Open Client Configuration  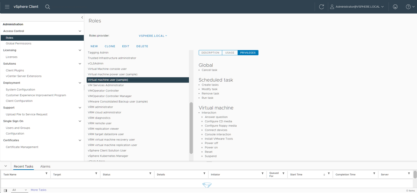pyautogui.click(x=19, y=101)
